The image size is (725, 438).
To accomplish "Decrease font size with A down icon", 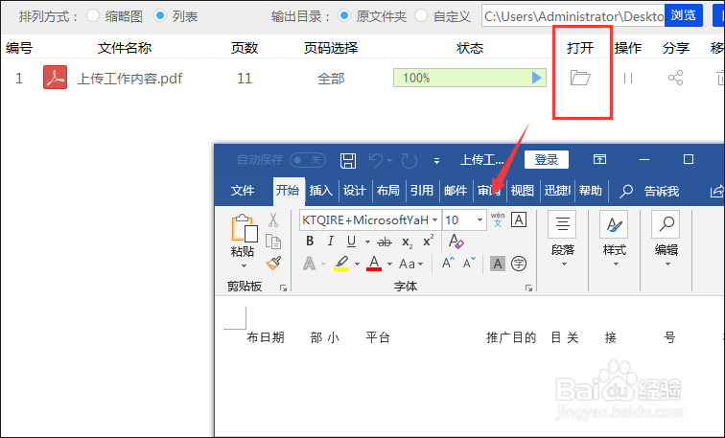I will [469, 263].
